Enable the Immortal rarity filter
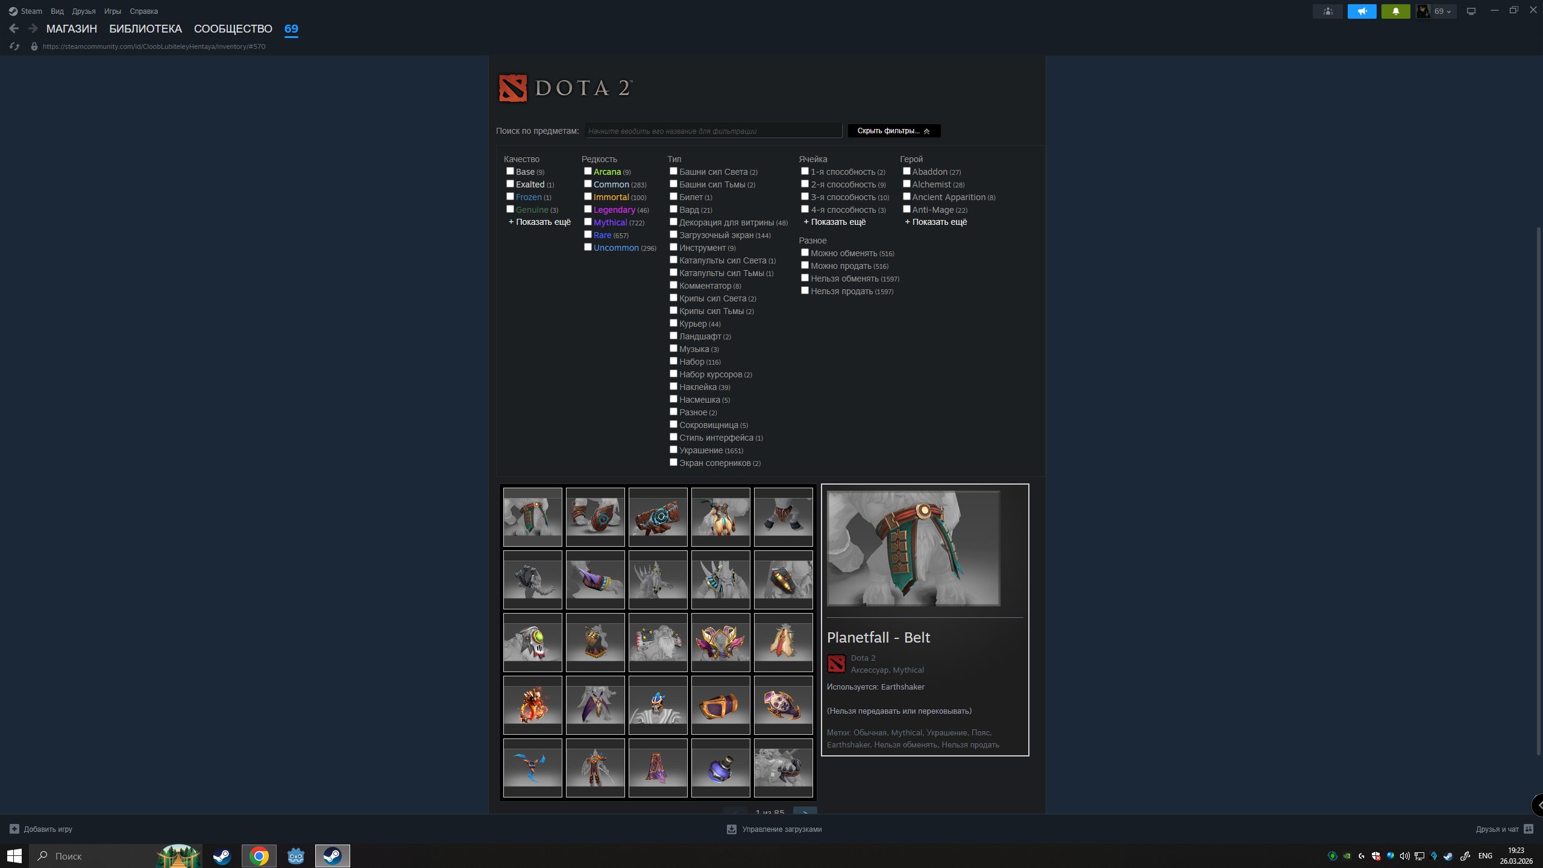This screenshot has width=1543, height=868. coord(588,197)
